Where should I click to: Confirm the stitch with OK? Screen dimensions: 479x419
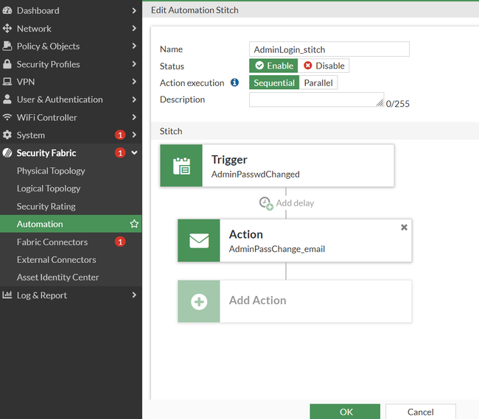[345, 412]
